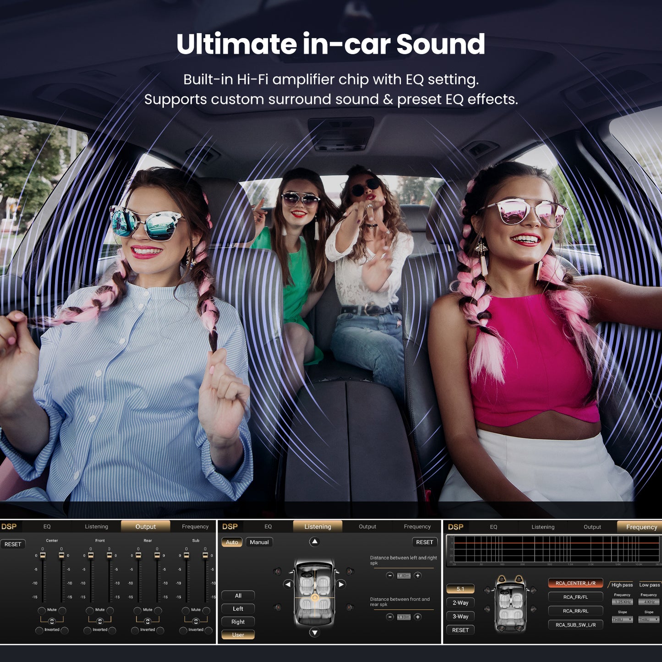The image size is (662, 662).
Task: Open the Frequency tab in Listening panel
Action: tap(417, 527)
